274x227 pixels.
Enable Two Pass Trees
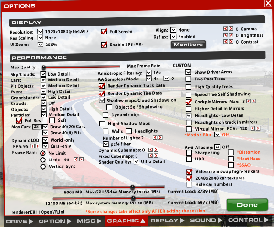pos(189,79)
